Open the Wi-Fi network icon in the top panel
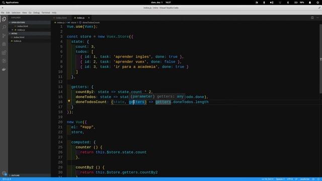 280,3
